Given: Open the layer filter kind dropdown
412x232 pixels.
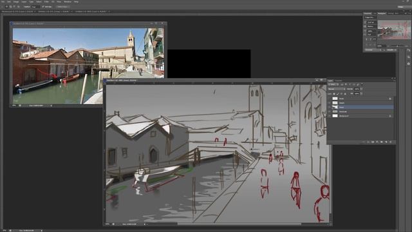Looking at the screenshot, I should tap(333, 84).
